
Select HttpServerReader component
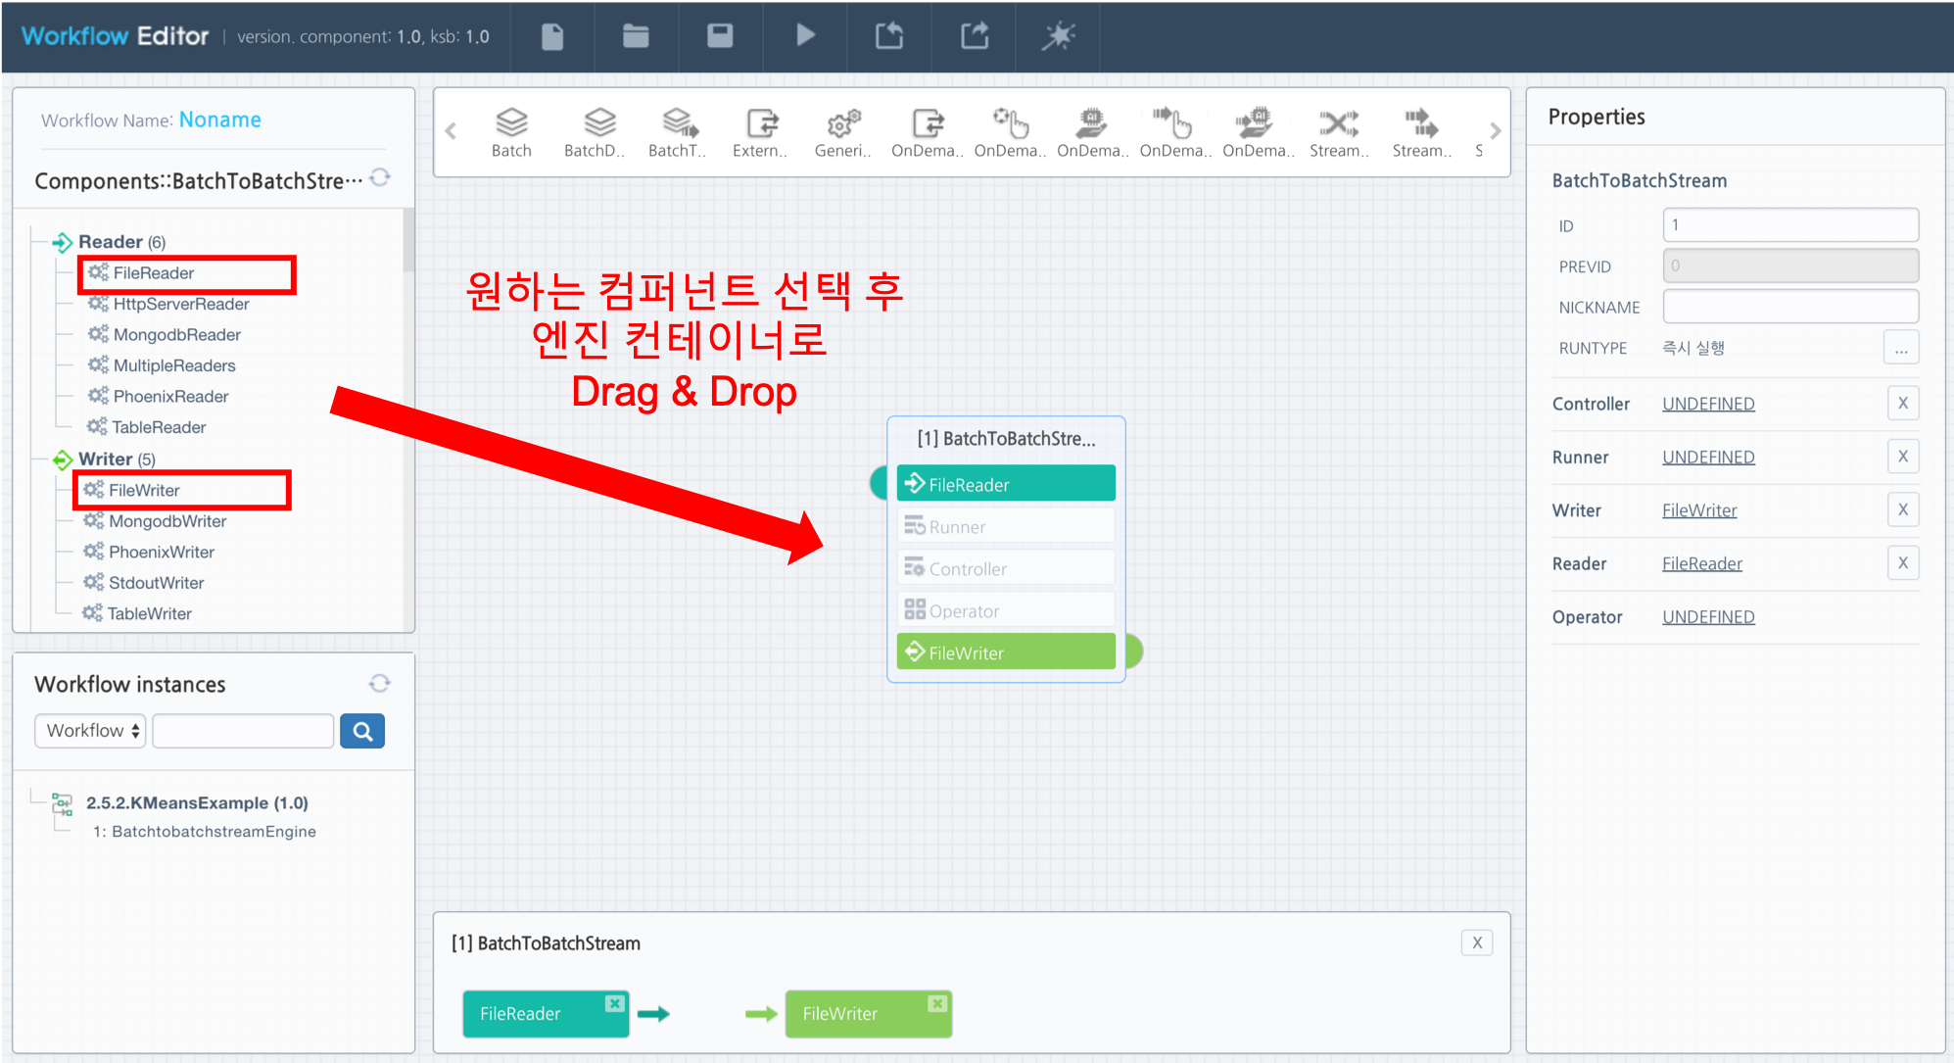point(168,304)
